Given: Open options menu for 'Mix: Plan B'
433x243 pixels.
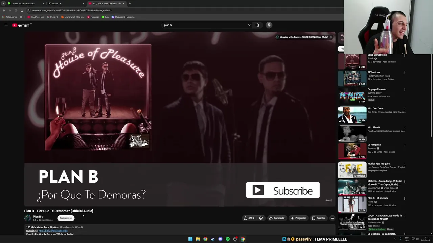Looking at the screenshot, I should pyautogui.click(x=405, y=128).
